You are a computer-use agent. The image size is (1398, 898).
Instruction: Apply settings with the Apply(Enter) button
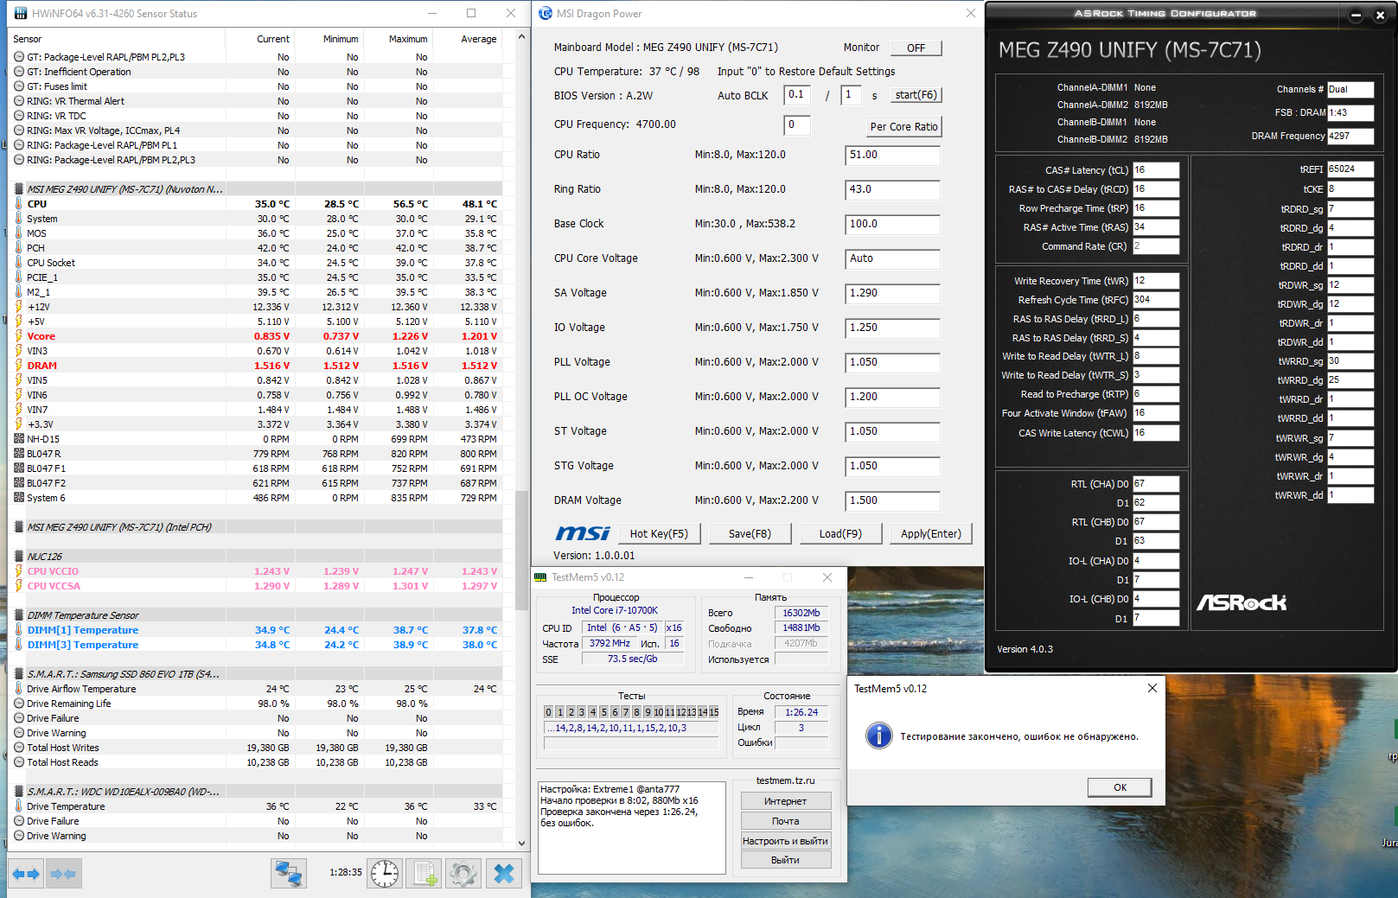931,533
